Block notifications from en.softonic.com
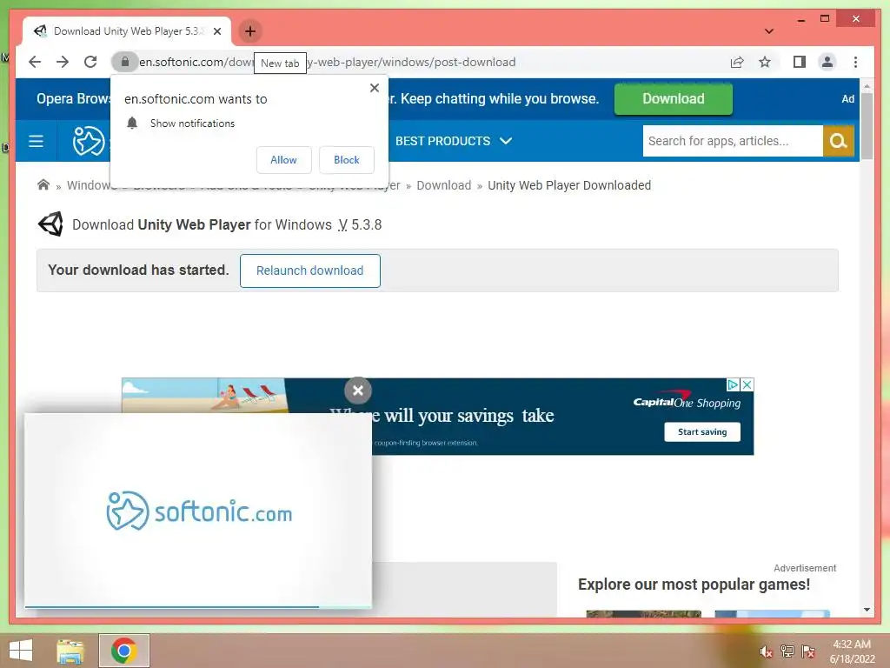This screenshot has height=668, width=890. (x=346, y=160)
